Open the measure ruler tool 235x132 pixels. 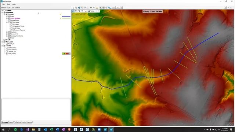point(97,7)
